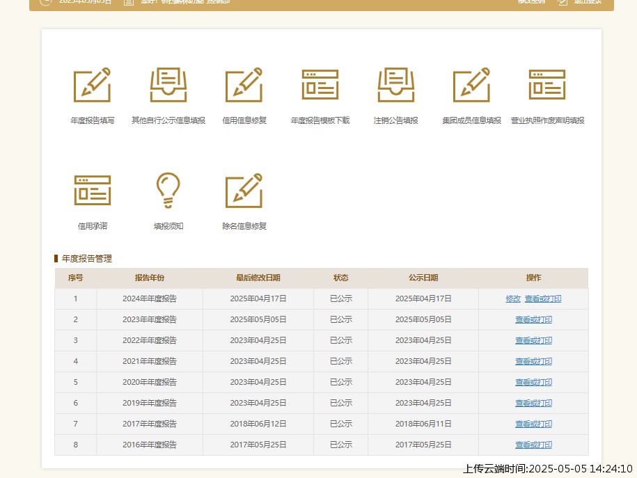Click 已公示 status in 2024 report row

[341, 299]
